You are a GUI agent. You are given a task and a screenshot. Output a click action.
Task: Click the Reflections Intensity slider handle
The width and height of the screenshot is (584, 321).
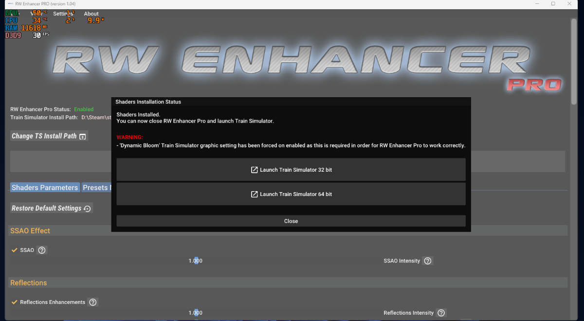[x=196, y=313]
